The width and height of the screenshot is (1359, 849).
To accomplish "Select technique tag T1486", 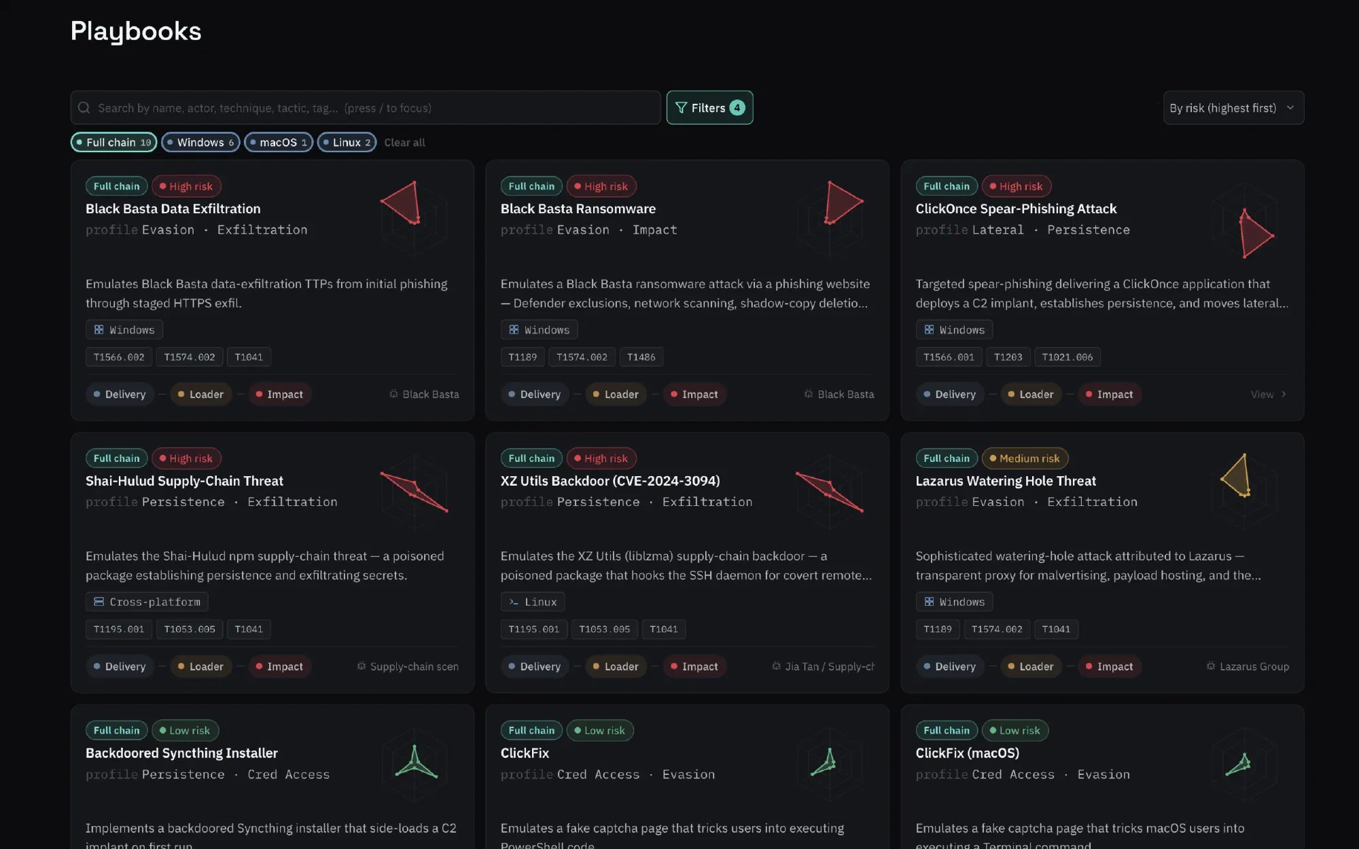I will (x=641, y=357).
